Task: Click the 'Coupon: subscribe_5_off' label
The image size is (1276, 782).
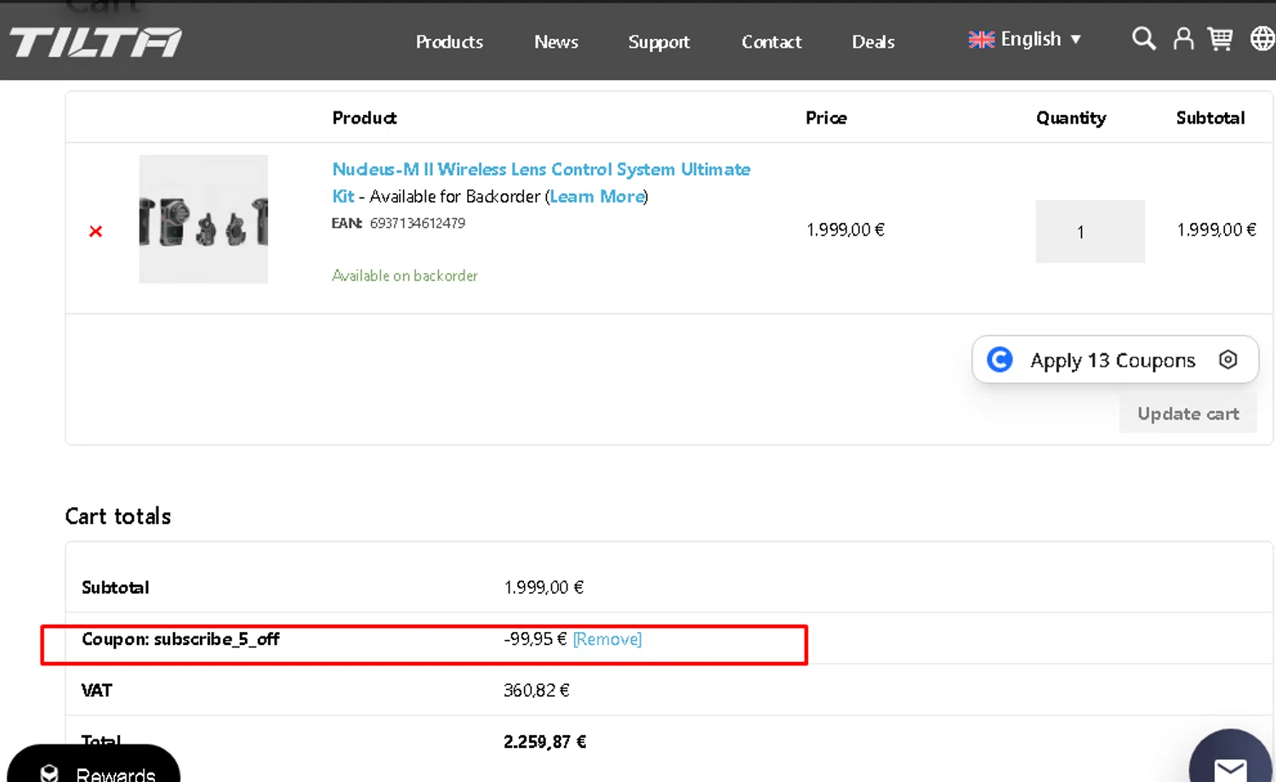Action: [x=180, y=639]
